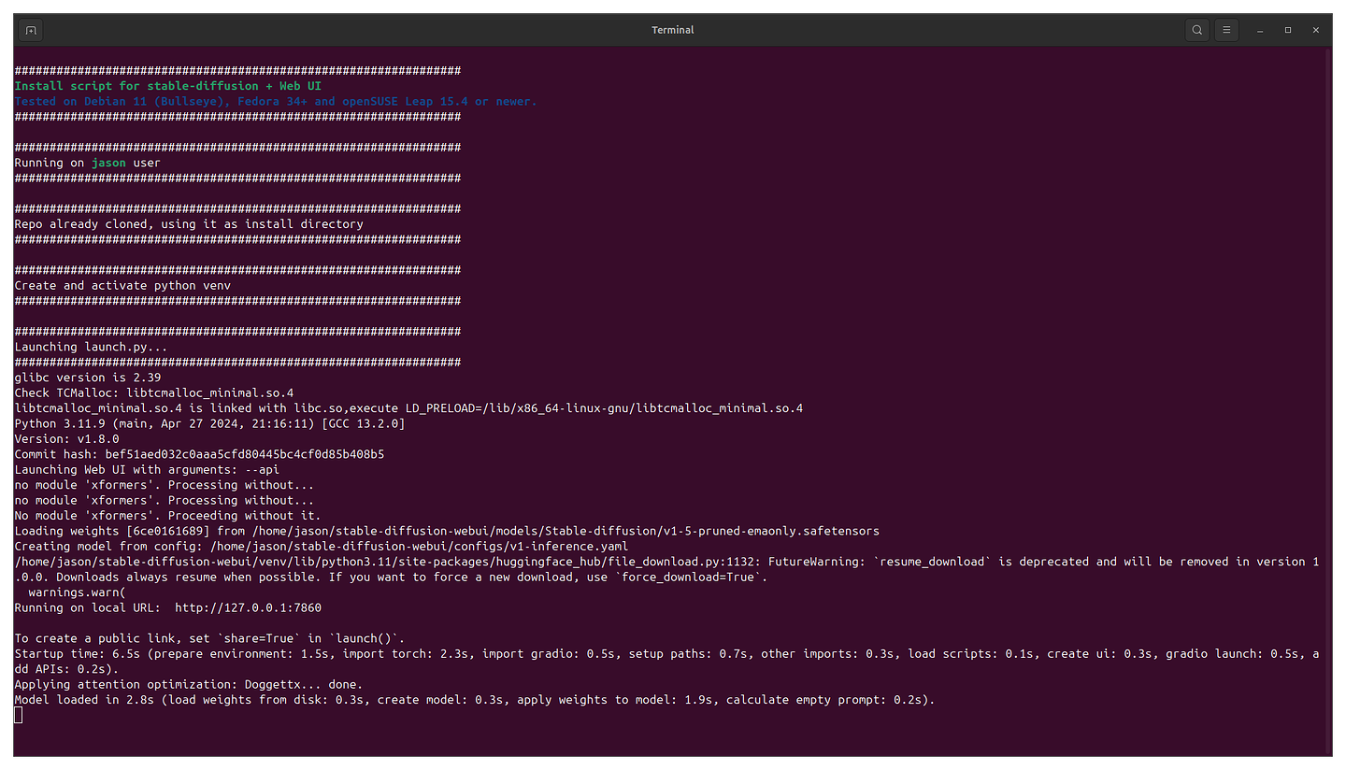The image size is (1346, 770).
Task: Click the close window icon
Action: 1316,29
